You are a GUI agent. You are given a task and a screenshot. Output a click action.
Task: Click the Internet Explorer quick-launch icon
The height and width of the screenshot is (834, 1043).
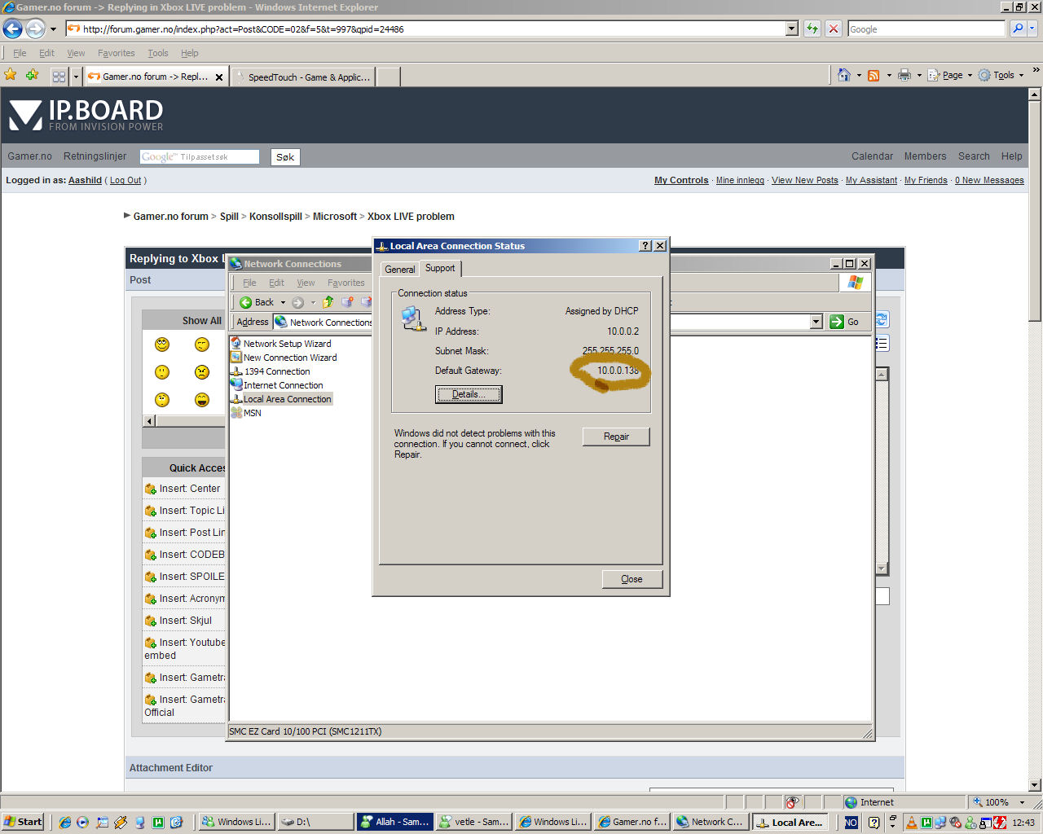tap(65, 822)
